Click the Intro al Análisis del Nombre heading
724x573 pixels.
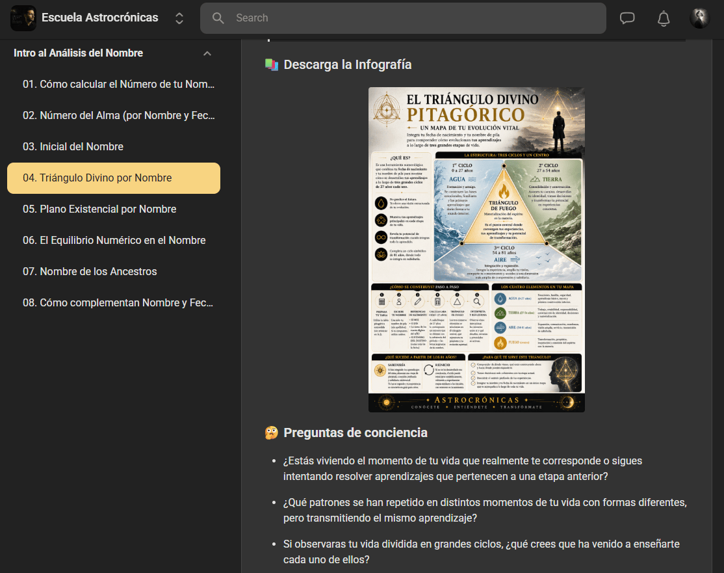(78, 53)
